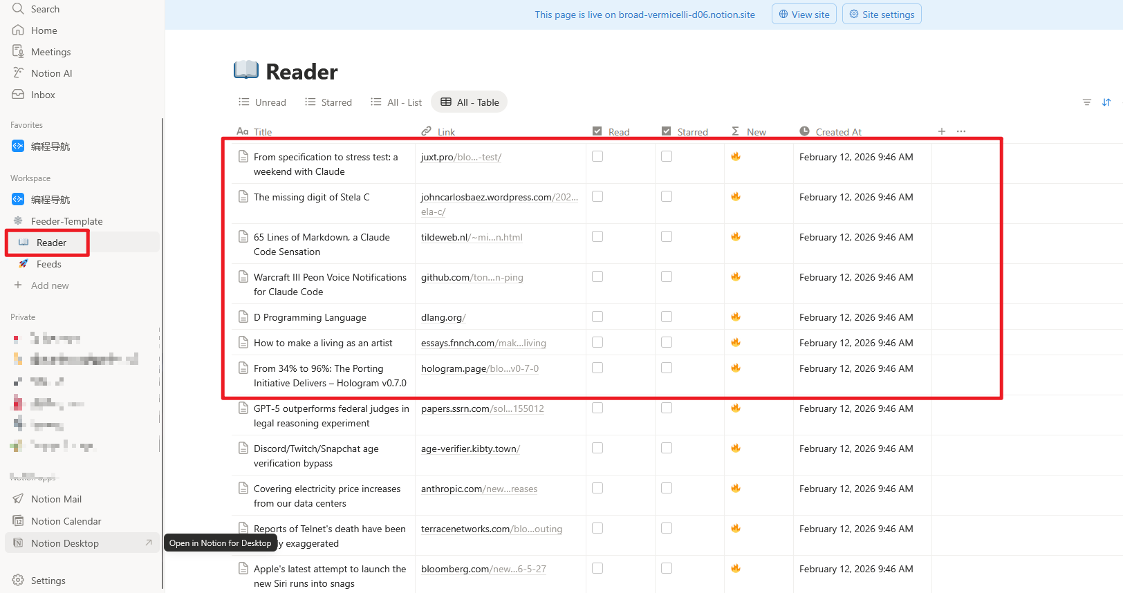Click Add new in Workspace section
The width and height of the screenshot is (1123, 593).
[x=50, y=285]
